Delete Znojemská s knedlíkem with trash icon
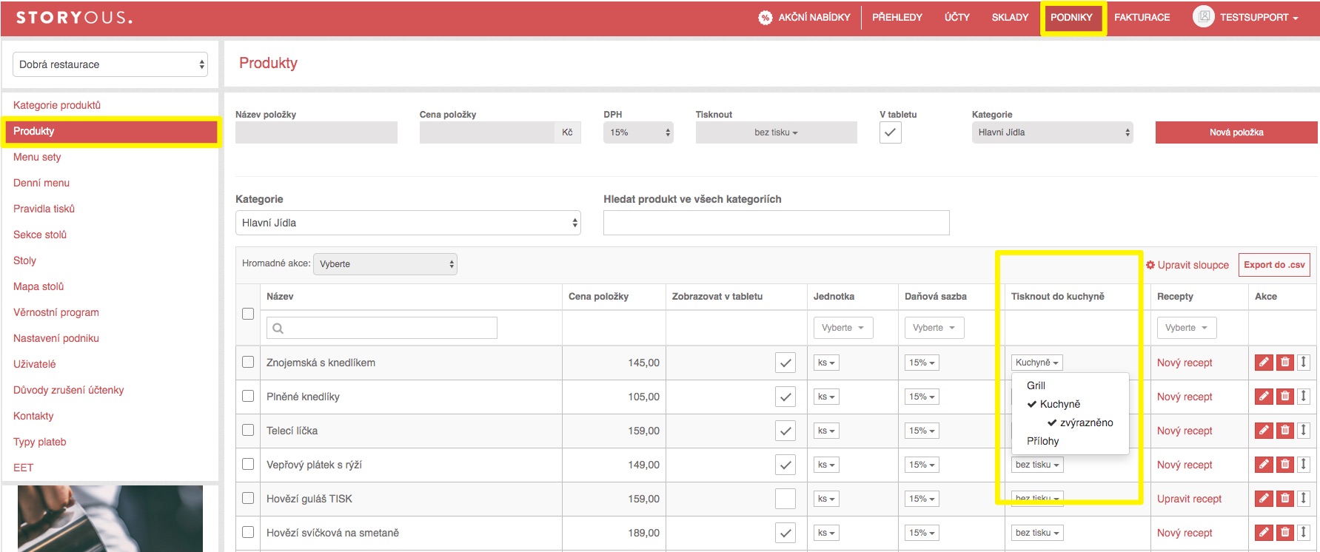1320x552 pixels. (1285, 363)
